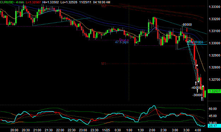
Task: Click the 1.33300 price axis label
Action: [x=214, y=7]
